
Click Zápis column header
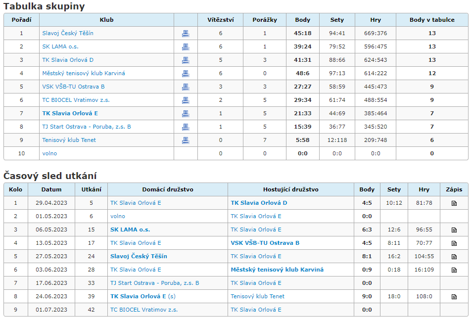(x=454, y=189)
